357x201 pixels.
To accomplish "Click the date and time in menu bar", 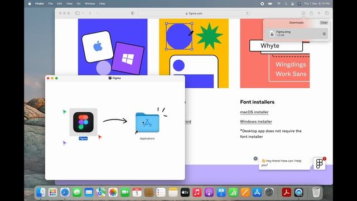I will 317,4.
